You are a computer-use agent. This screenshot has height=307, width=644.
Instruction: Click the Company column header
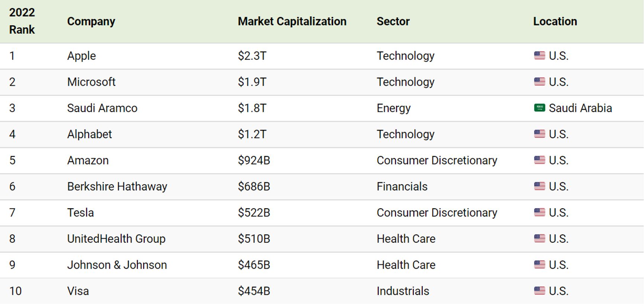(x=91, y=22)
